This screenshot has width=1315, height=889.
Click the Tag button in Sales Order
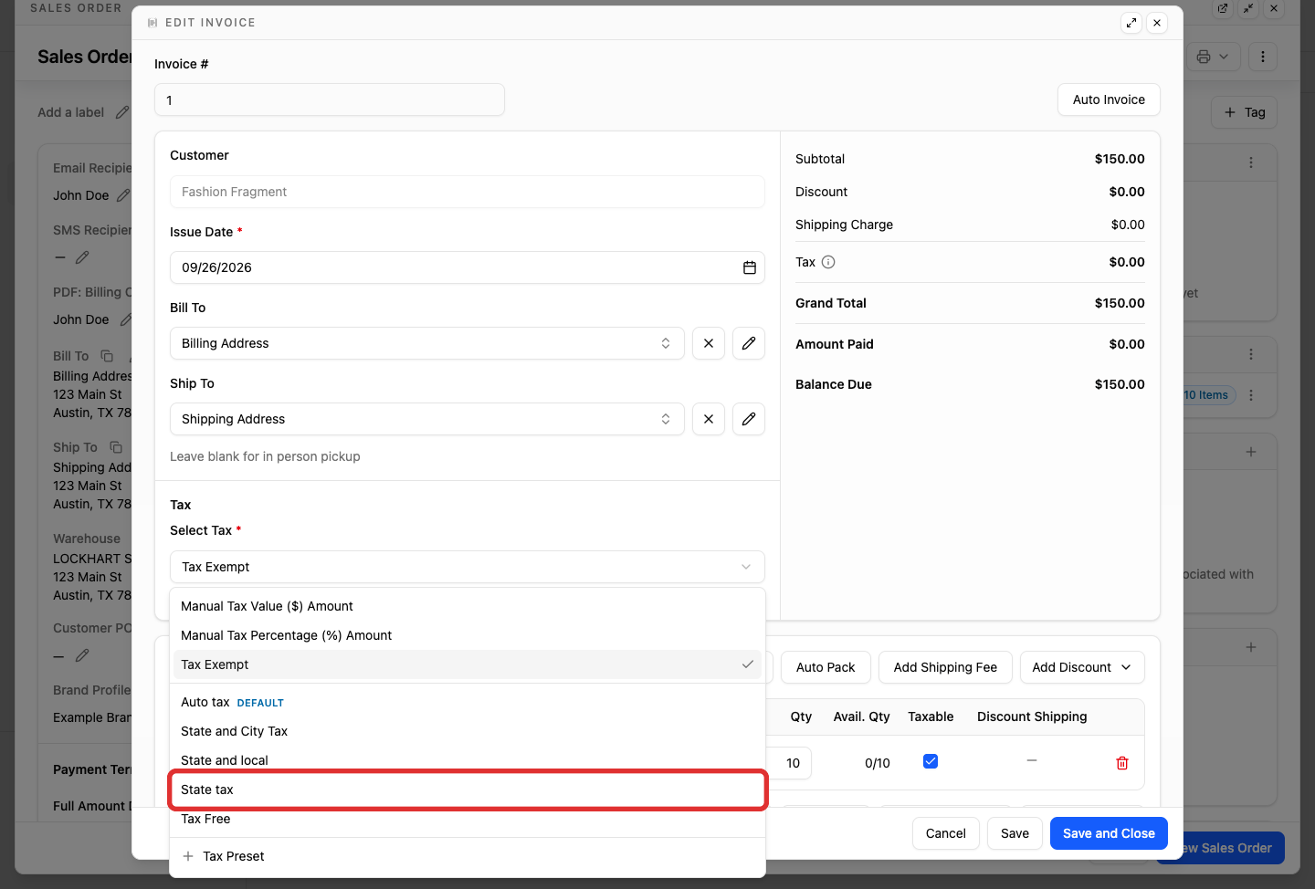pyautogui.click(x=1244, y=112)
